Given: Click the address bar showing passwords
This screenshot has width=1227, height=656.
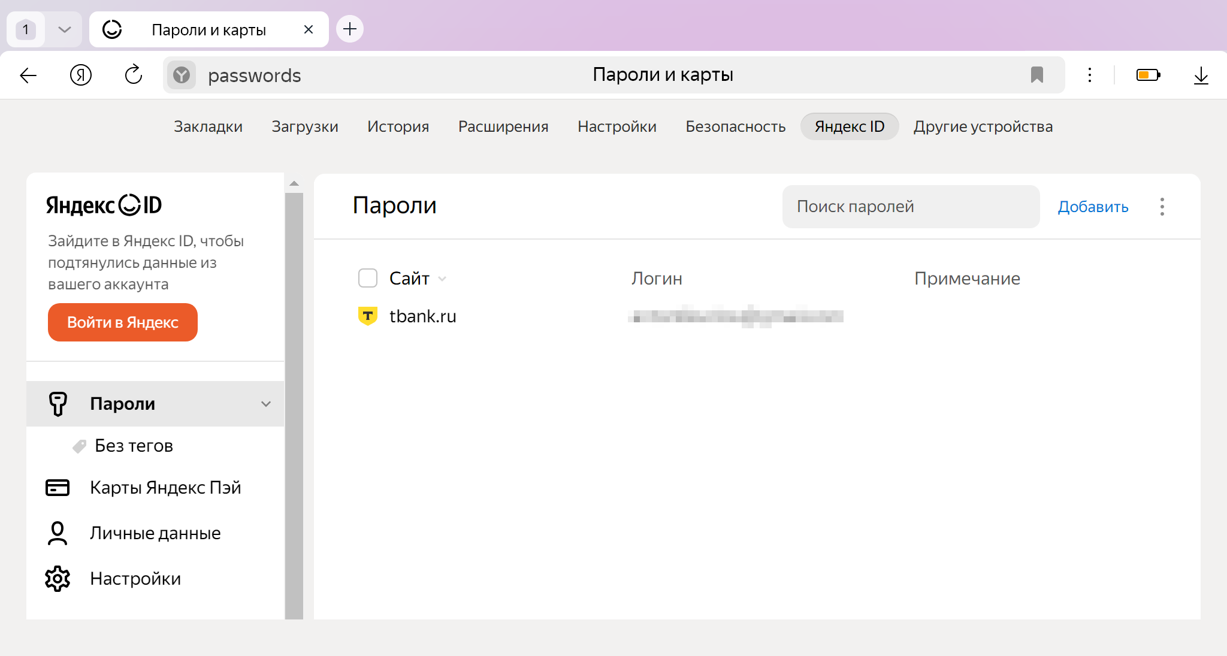Looking at the screenshot, I should (x=613, y=75).
